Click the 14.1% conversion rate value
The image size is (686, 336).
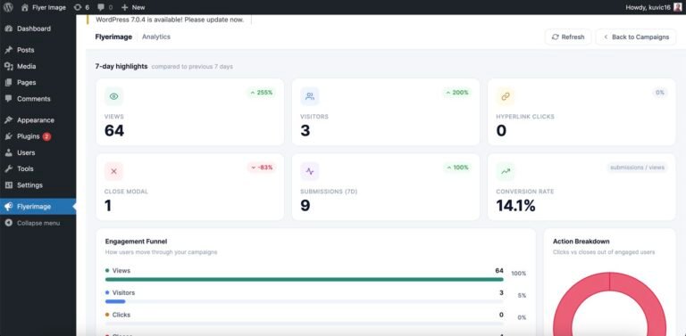tap(515, 206)
